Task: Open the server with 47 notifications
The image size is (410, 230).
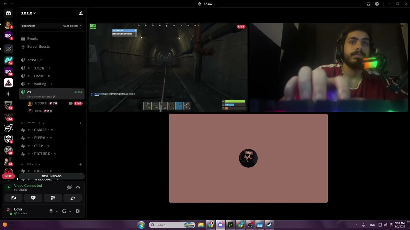Action: click(8, 161)
